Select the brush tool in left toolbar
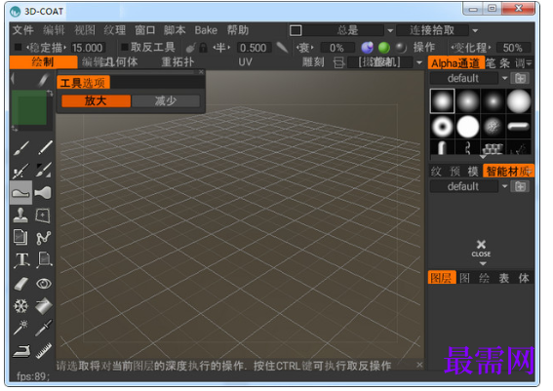553x391 pixels. (x=21, y=148)
